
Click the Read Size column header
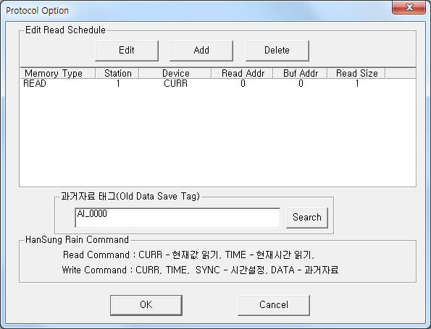click(356, 74)
